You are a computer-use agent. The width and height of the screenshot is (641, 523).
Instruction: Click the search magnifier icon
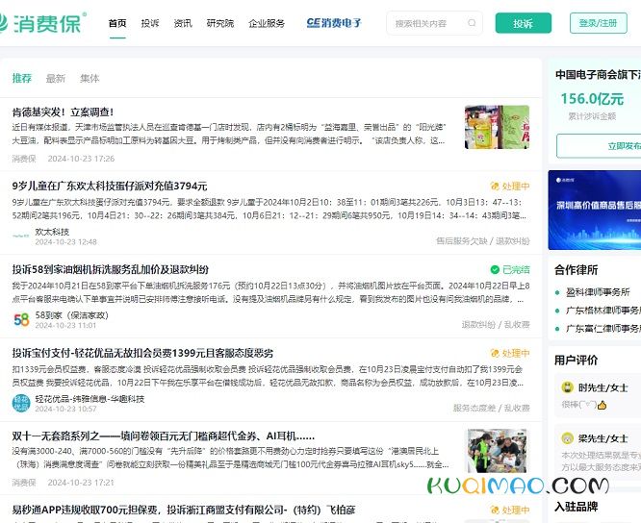(472, 23)
